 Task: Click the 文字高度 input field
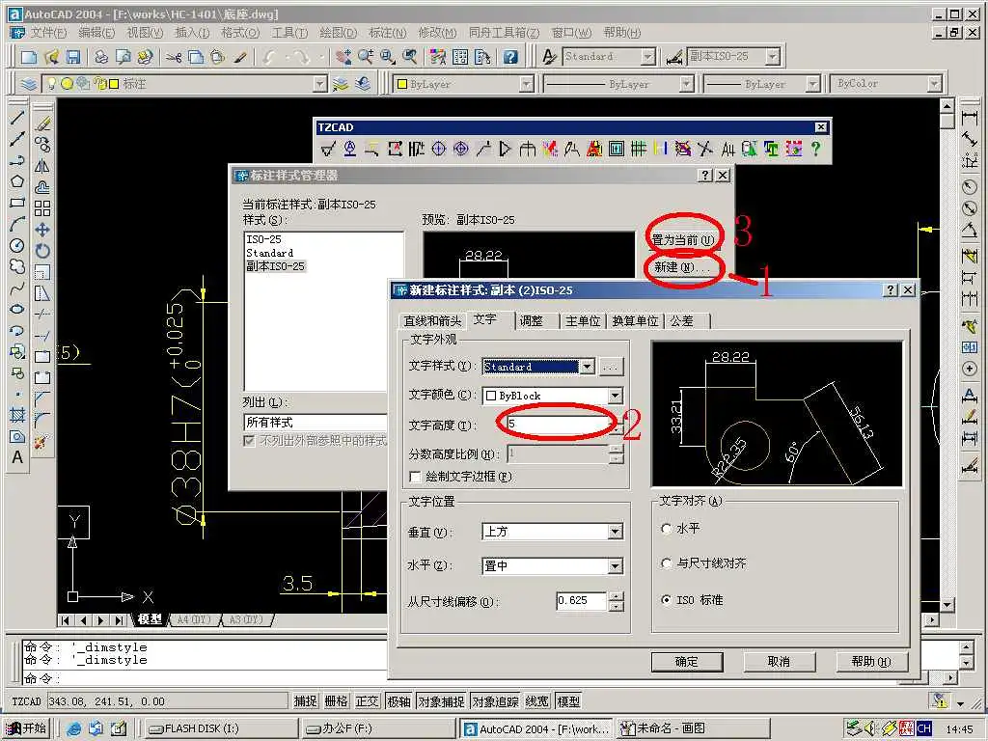point(557,424)
